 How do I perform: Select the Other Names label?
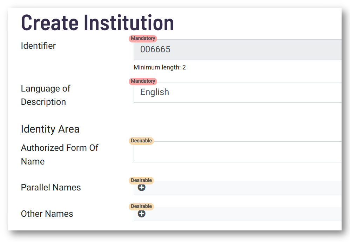tap(47, 214)
